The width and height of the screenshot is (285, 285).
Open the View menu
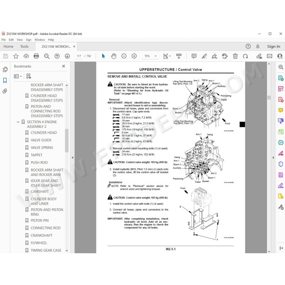pyautogui.click(x=20, y=39)
